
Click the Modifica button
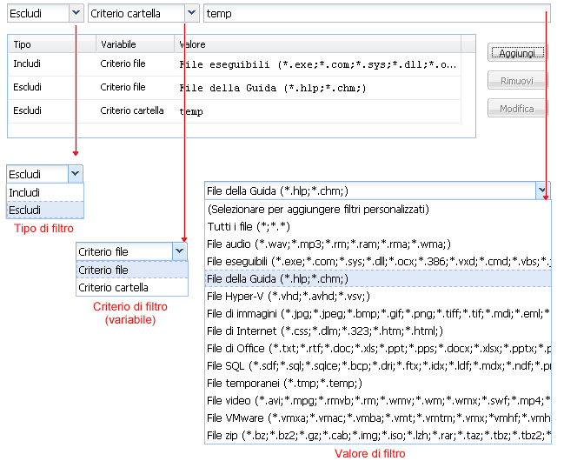(517, 109)
